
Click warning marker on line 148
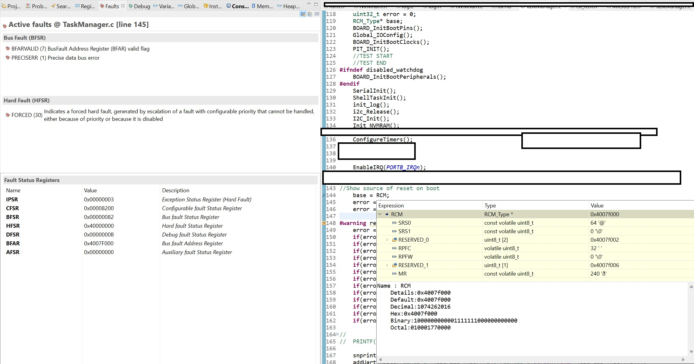[324, 223]
